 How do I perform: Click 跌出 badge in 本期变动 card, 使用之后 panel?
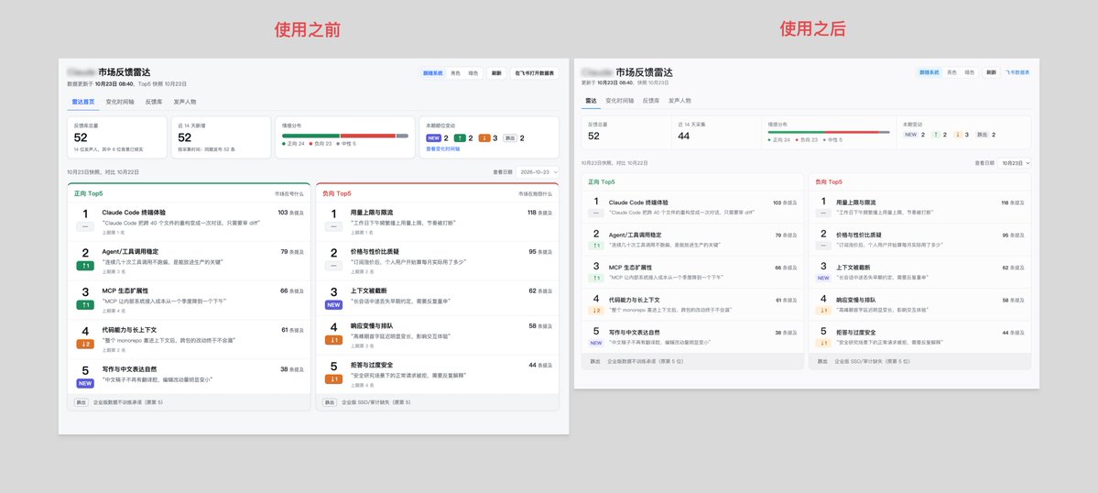(x=983, y=135)
